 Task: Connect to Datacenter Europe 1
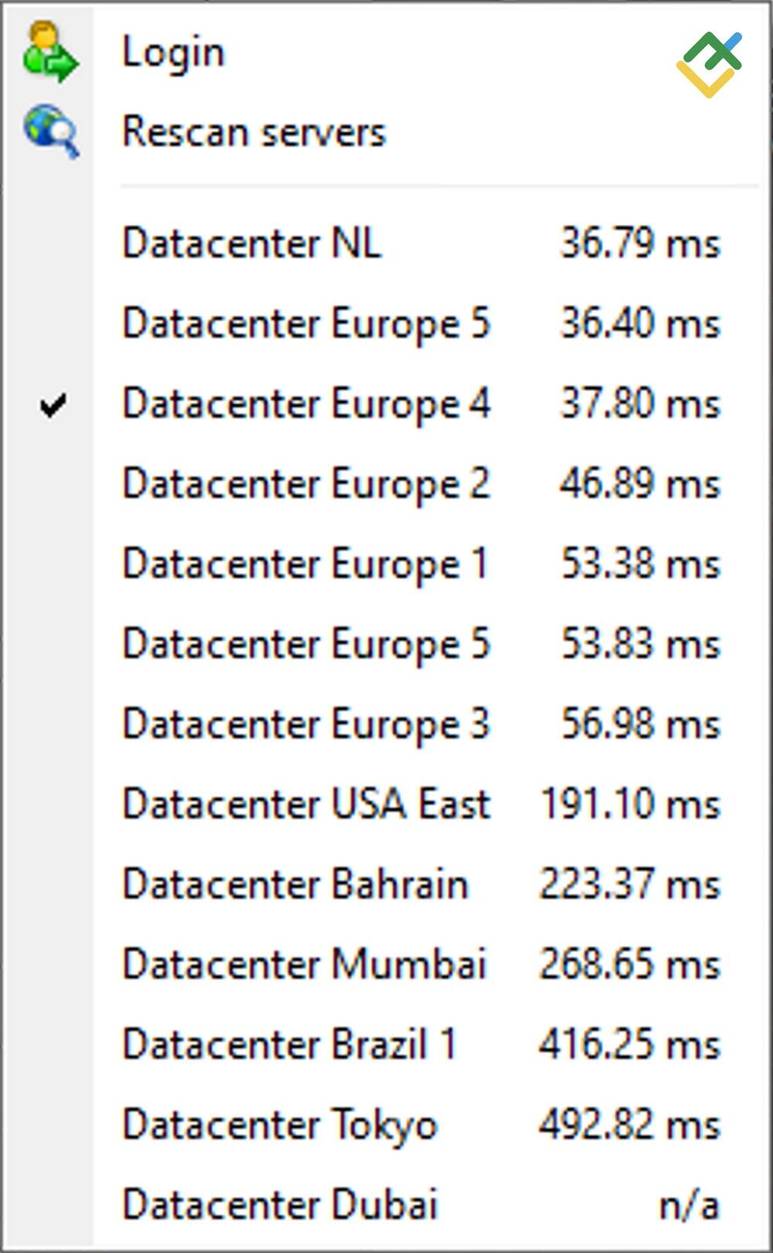305,564
